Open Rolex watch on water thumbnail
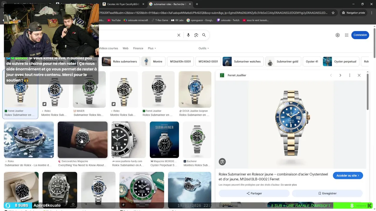 29,140
